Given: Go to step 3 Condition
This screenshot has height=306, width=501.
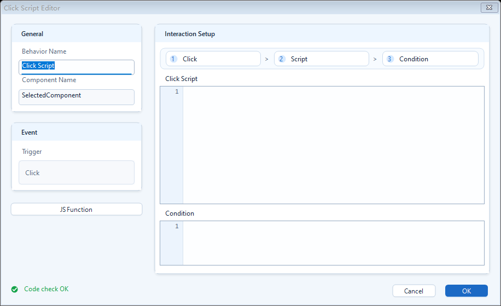Looking at the screenshot, I should point(430,59).
